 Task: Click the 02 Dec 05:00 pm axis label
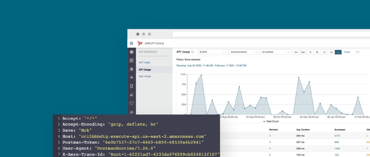tap(309, 117)
